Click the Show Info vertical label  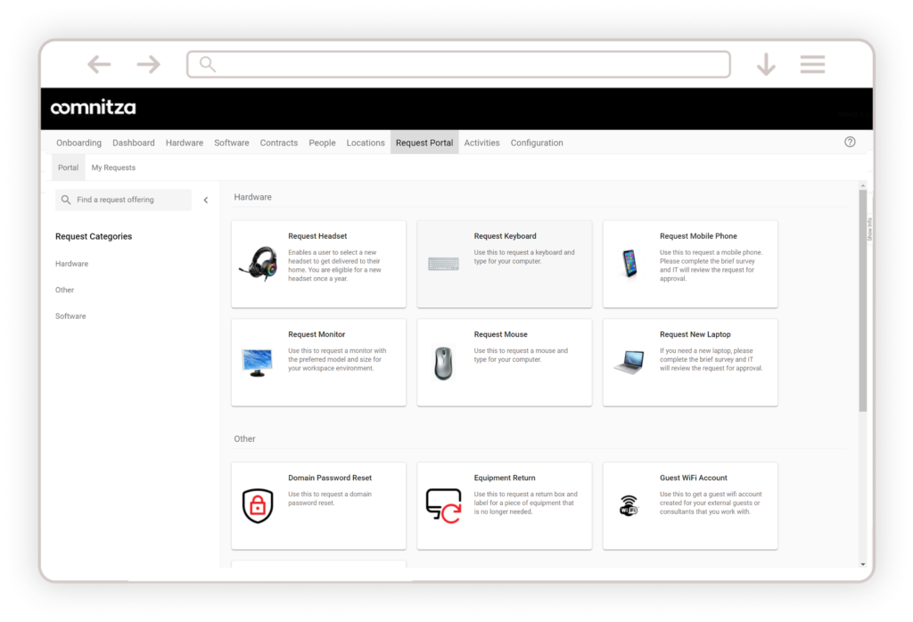point(869,229)
